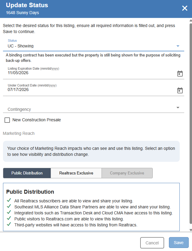Save the status update
This screenshot has height=251, width=192.
click(x=179, y=243)
